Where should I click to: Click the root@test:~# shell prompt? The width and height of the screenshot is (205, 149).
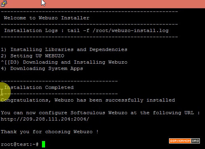pyautogui.click(x=20, y=144)
